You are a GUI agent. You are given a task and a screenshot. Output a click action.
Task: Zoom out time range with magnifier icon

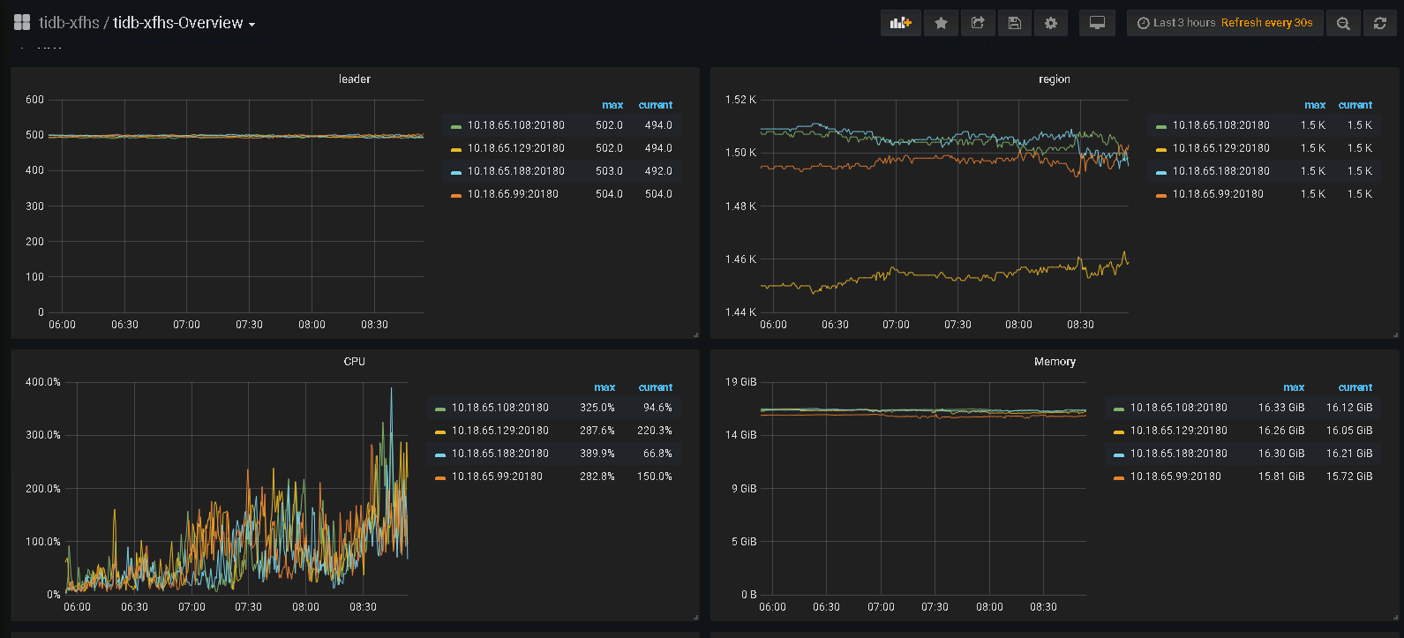pos(1343,24)
